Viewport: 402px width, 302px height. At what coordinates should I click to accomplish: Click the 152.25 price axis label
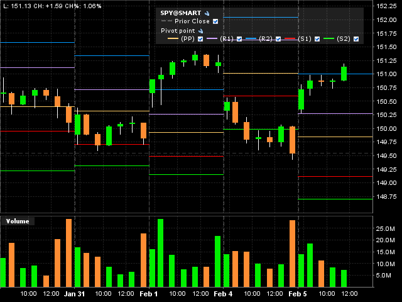[x=387, y=6]
